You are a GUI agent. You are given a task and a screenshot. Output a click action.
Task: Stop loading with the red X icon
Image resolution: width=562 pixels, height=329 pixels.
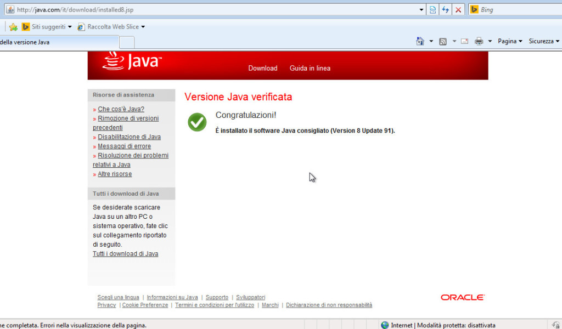click(458, 10)
